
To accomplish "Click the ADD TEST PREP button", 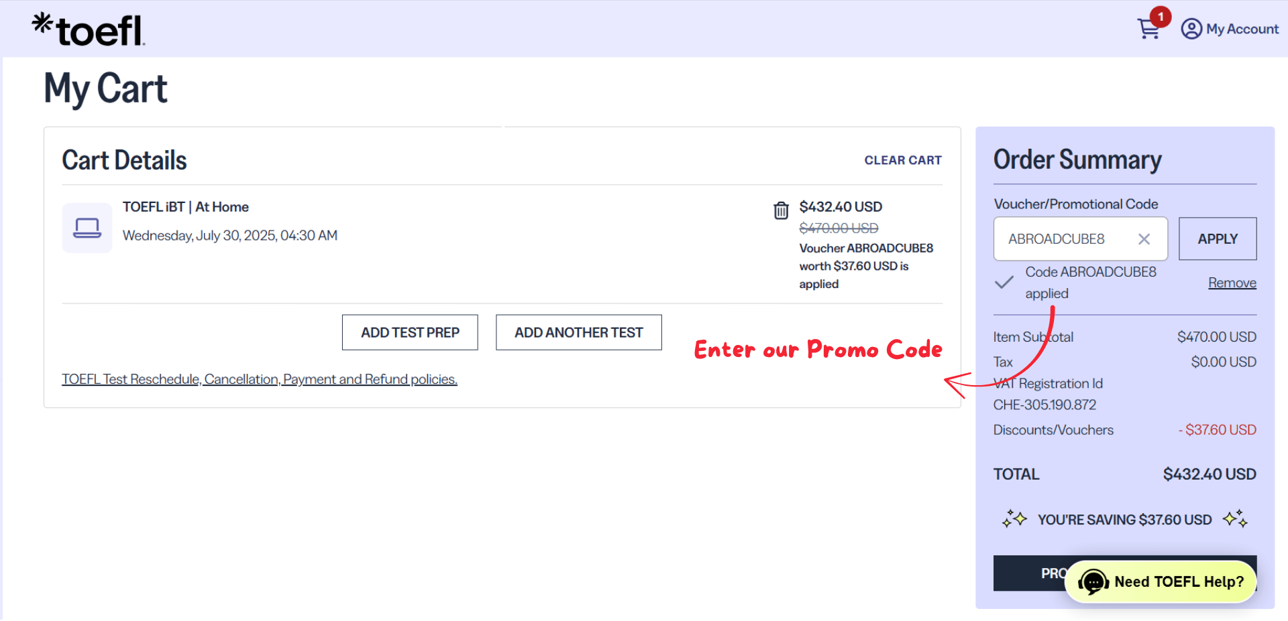I will [x=410, y=332].
